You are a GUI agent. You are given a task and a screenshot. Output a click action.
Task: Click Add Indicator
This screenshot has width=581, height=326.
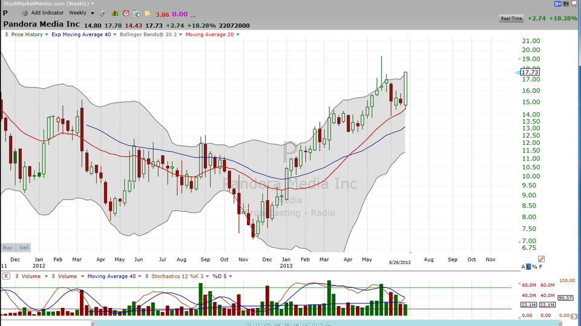pos(47,13)
